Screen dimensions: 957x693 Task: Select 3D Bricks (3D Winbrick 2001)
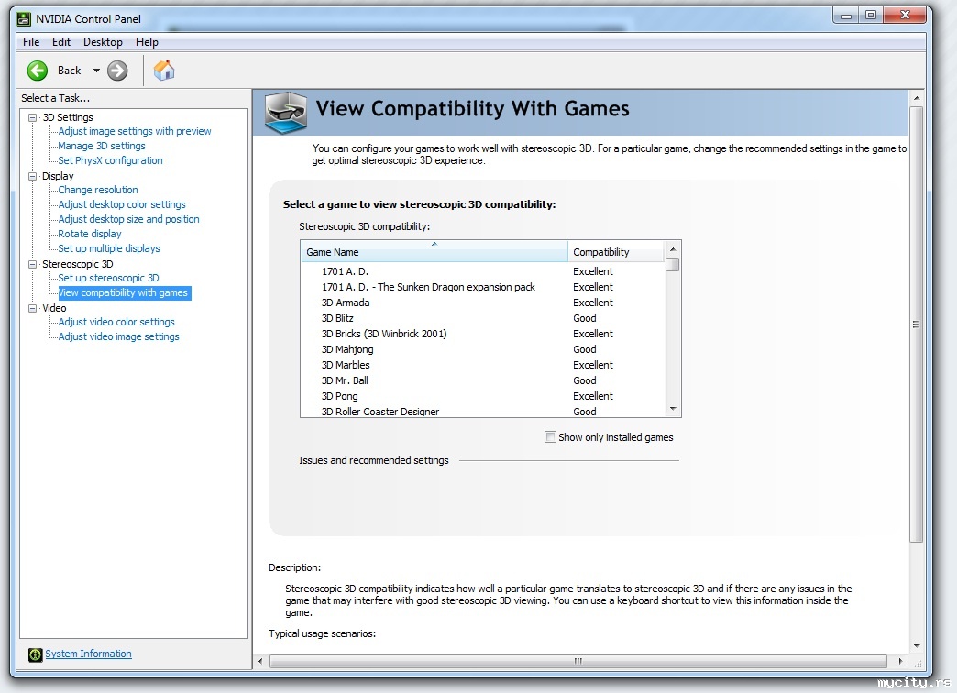(482, 334)
